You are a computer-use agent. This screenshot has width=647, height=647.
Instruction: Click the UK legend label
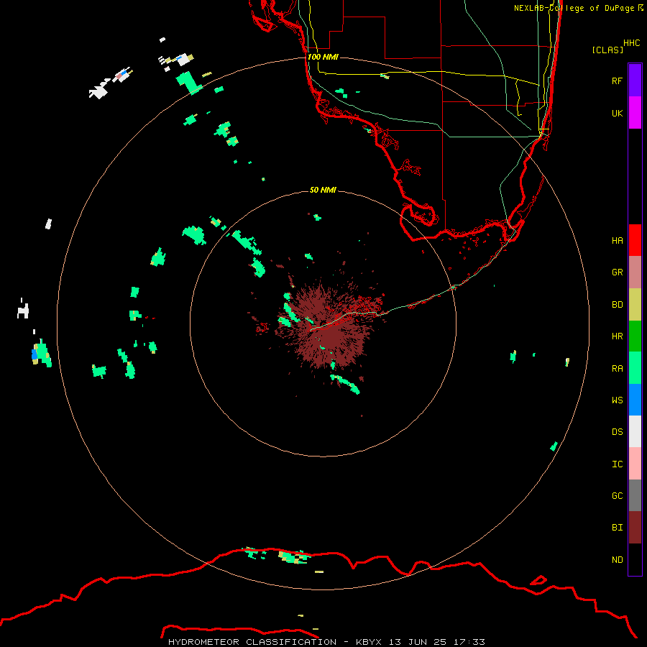pyautogui.click(x=617, y=113)
